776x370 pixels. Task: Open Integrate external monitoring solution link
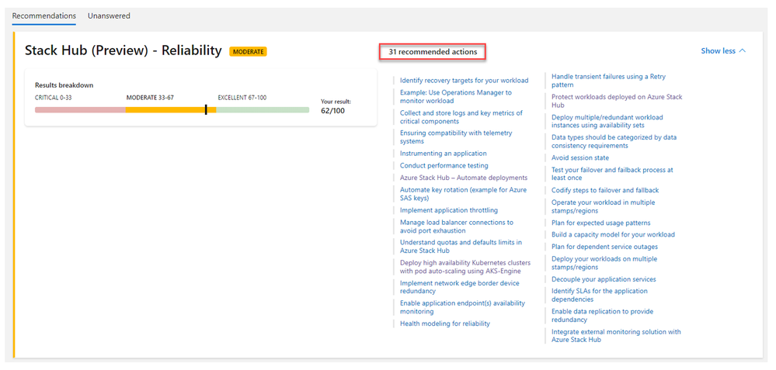[616, 335]
